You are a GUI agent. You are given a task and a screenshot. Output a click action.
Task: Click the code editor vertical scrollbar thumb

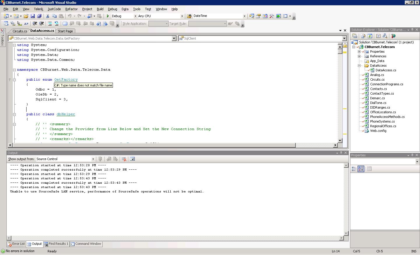(x=340, y=51)
